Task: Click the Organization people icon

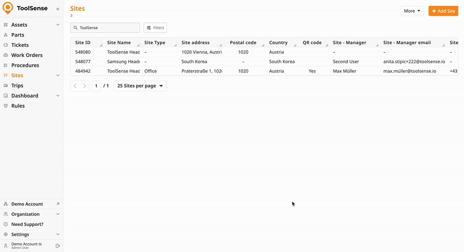Action: (6, 214)
